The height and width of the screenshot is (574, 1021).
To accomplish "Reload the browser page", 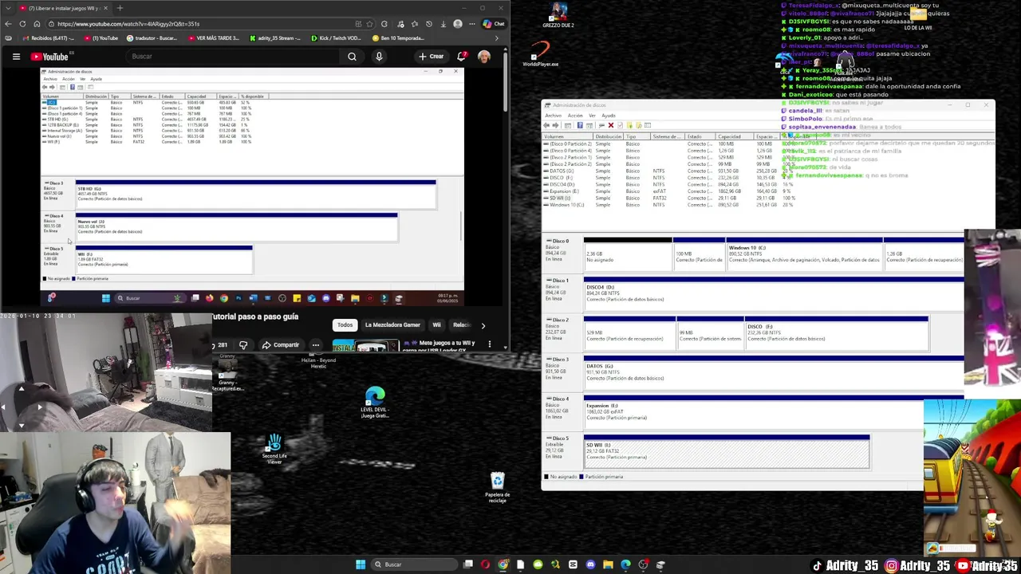I will 22,24.
